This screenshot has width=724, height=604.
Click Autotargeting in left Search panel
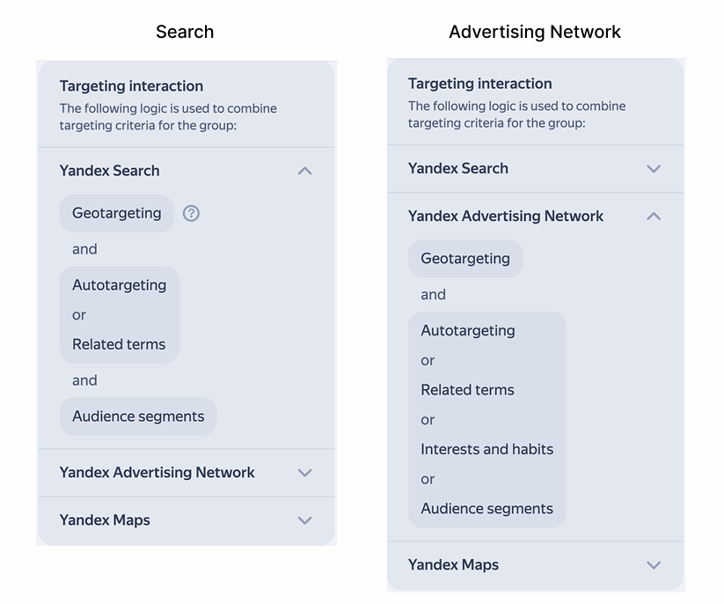point(119,285)
